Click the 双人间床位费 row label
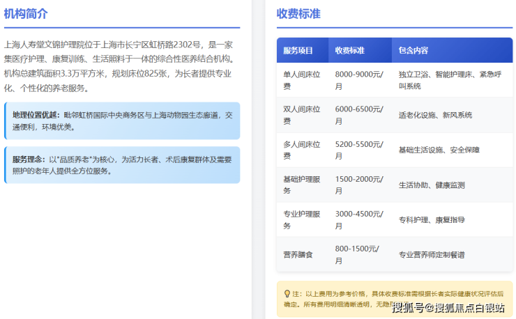Image resolution: width=516 pixels, height=319 pixels. tap(301, 115)
